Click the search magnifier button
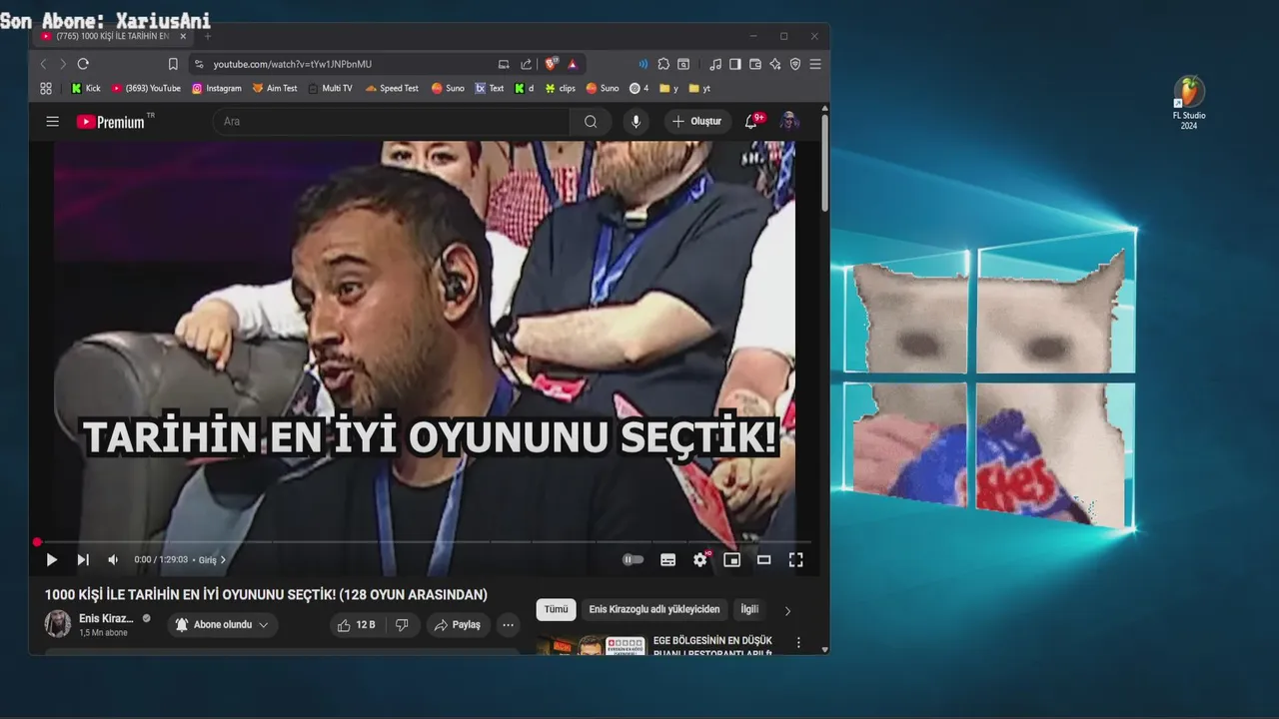This screenshot has height=719, width=1279. (591, 122)
